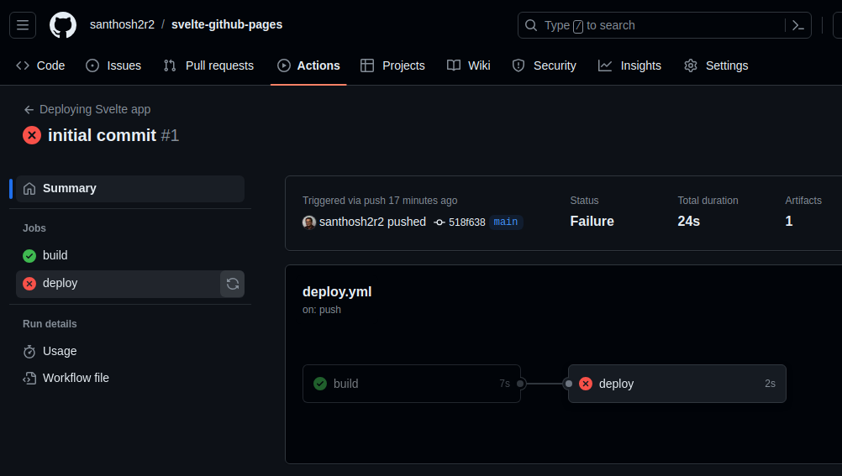Open the Projects tab
Screen dimensions: 842x476
pos(392,65)
